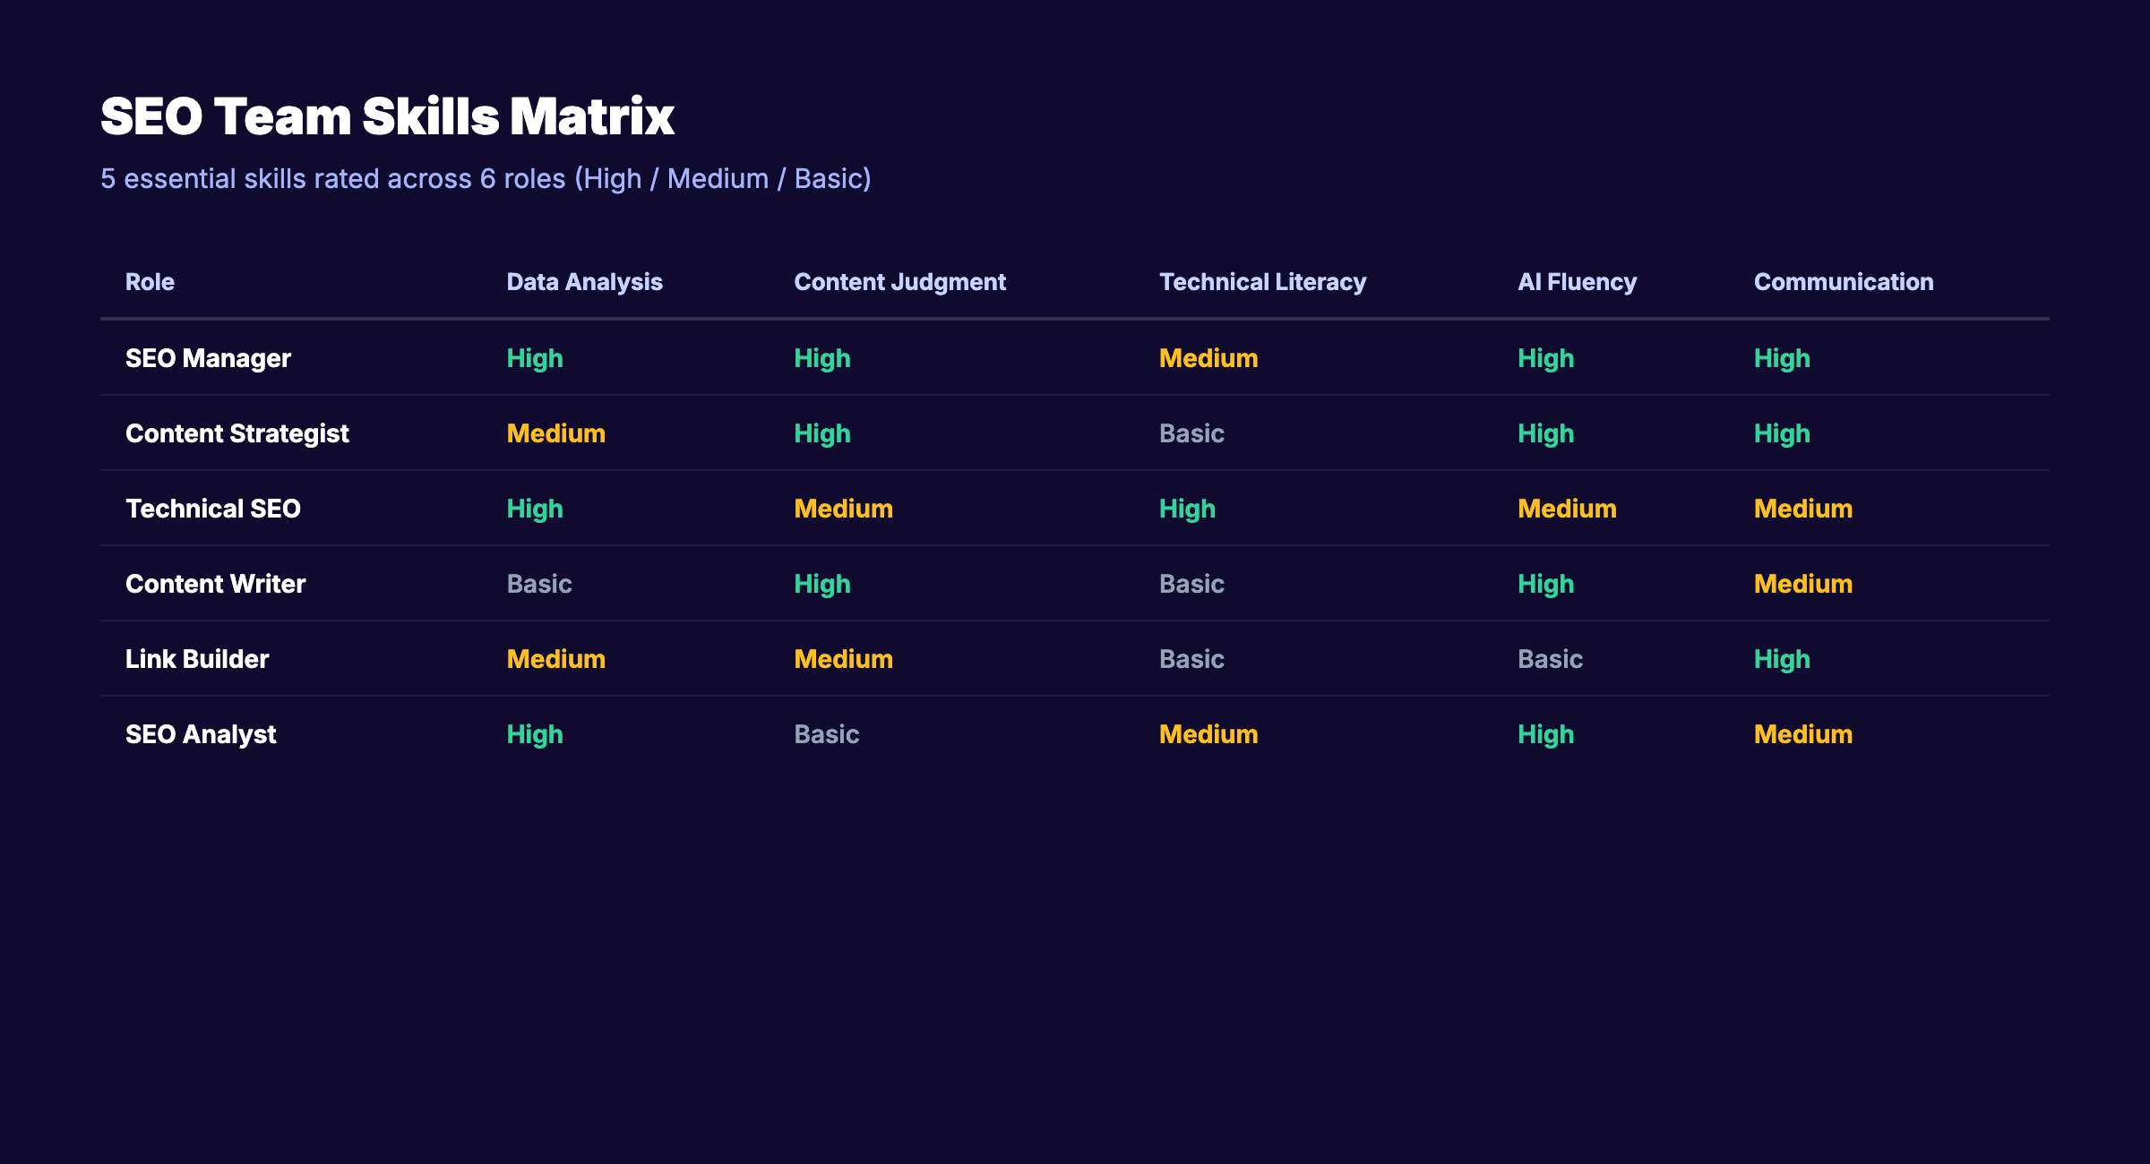Select the Technical SEO row label
Image resolution: width=2150 pixels, height=1164 pixels.
(213, 509)
